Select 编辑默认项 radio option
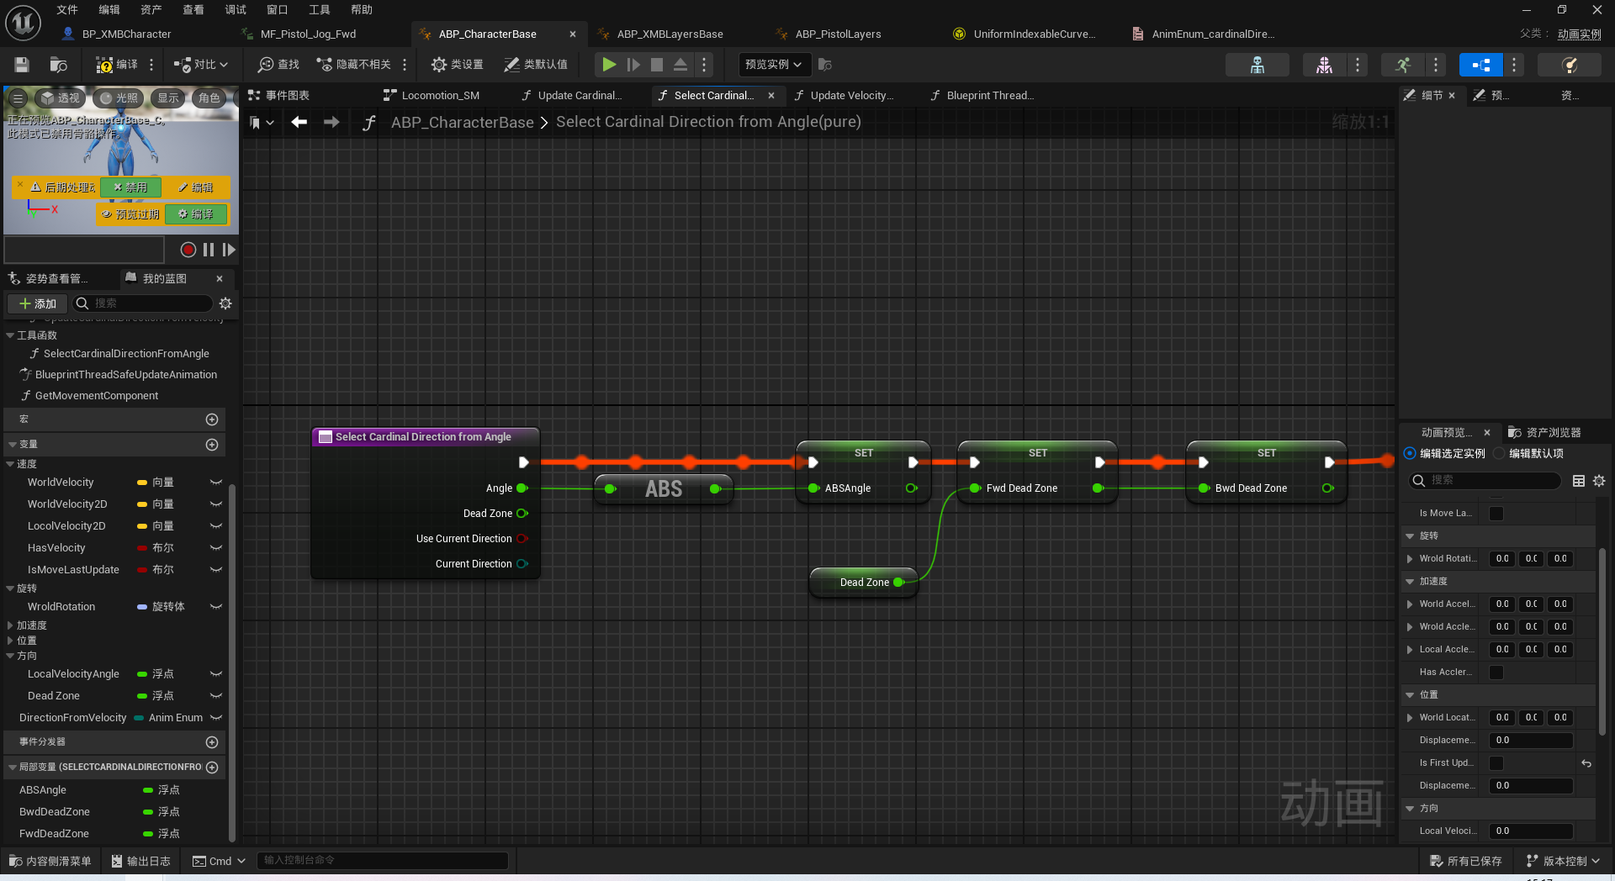Screen dimensions: 1615x881 click(1499, 454)
